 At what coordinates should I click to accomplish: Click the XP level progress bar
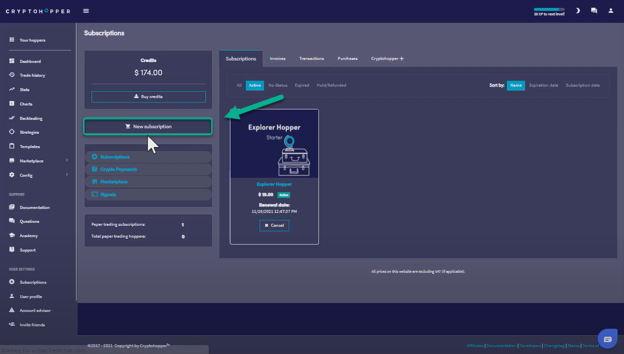click(549, 9)
